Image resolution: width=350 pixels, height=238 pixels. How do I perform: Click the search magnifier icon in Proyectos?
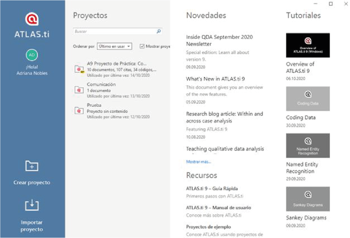click(159, 31)
